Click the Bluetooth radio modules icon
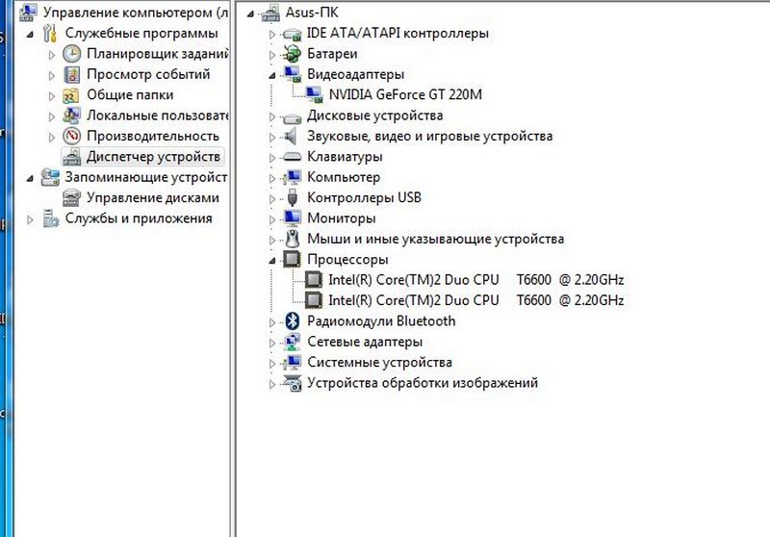 pyautogui.click(x=293, y=321)
